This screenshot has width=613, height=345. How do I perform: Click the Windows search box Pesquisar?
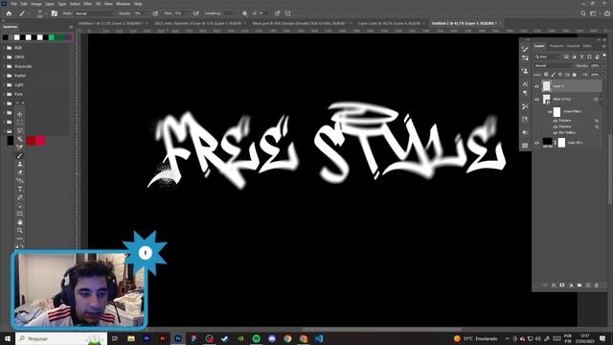(61, 338)
